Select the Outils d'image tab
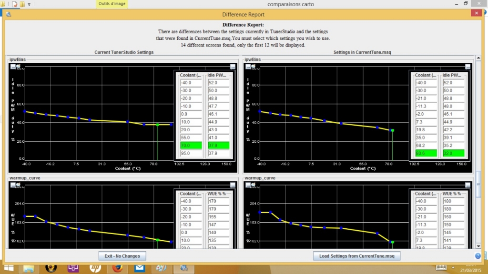This screenshot has height=274, width=488. click(112, 4)
